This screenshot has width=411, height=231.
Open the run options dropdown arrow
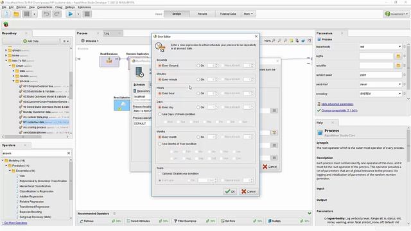tap(78, 14)
